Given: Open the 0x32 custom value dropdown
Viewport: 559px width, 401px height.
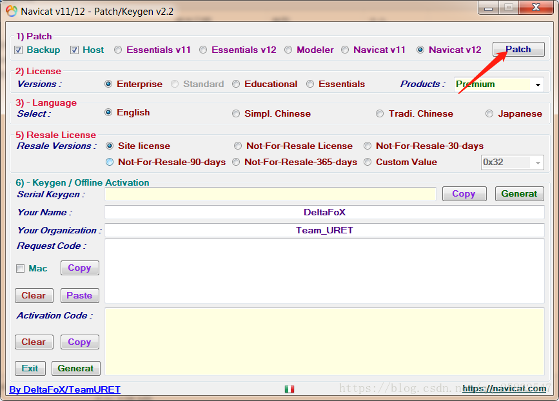Looking at the screenshot, I should pyautogui.click(x=513, y=162).
